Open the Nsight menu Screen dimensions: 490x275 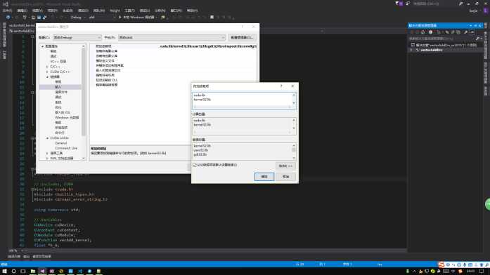tap(115, 11)
